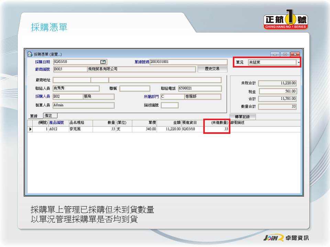The width and height of the screenshot is (330, 247).
Task: Click the JOIN 卓爾資訊 logo
Action: click(x=286, y=238)
